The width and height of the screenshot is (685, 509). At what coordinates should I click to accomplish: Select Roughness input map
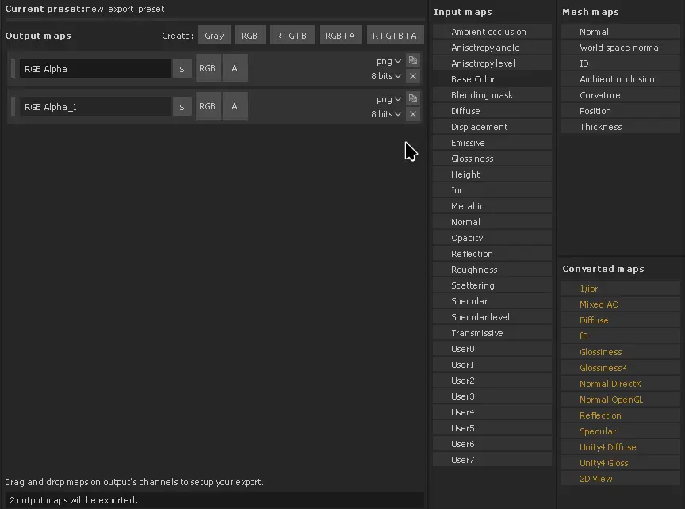click(x=492, y=270)
